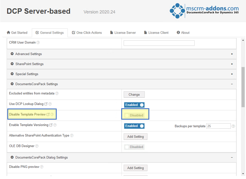This screenshot has width=246, height=179.
Task: Switch to the One-Click-Actions tab
Action: tap(87, 33)
